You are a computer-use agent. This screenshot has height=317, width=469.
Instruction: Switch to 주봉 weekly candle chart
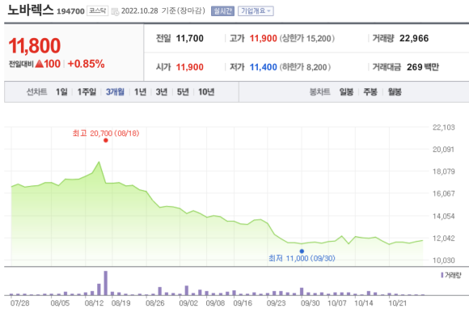(370, 92)
